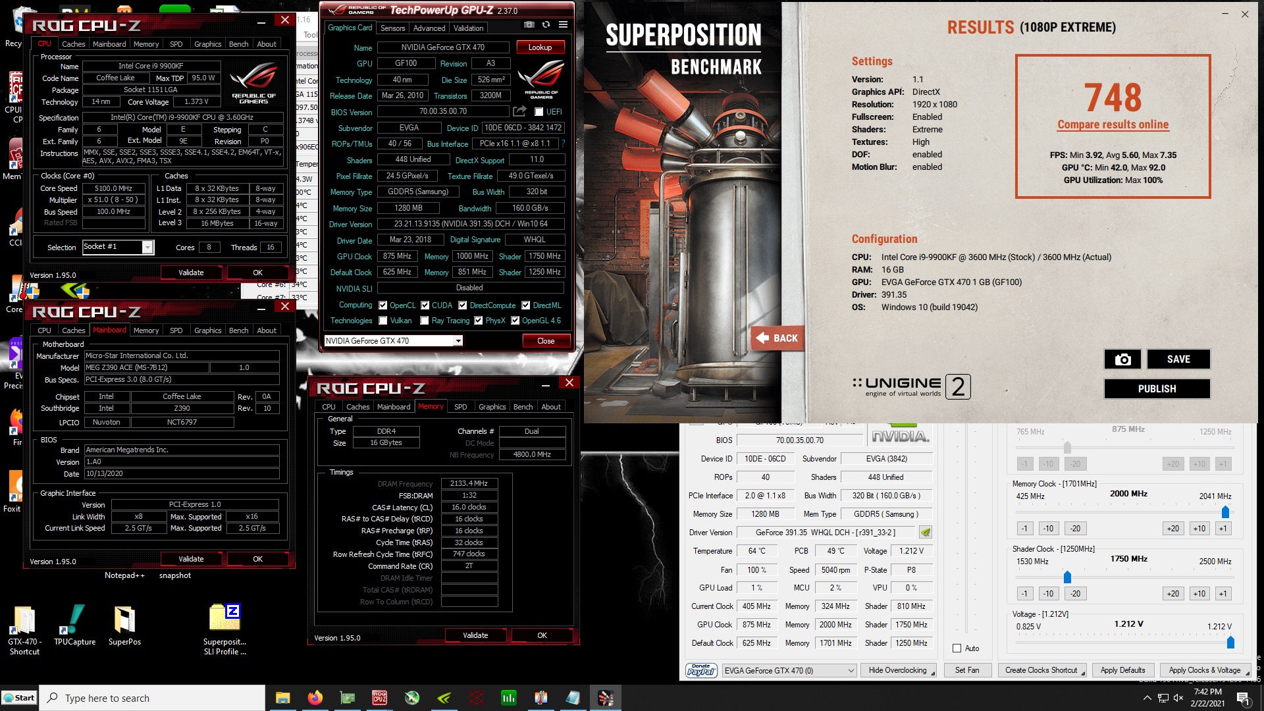This screenshot has width=1264, height=711.
Task: Click the Voltage slider handle
Action: pyautogui.click(x=1230, y=643)
